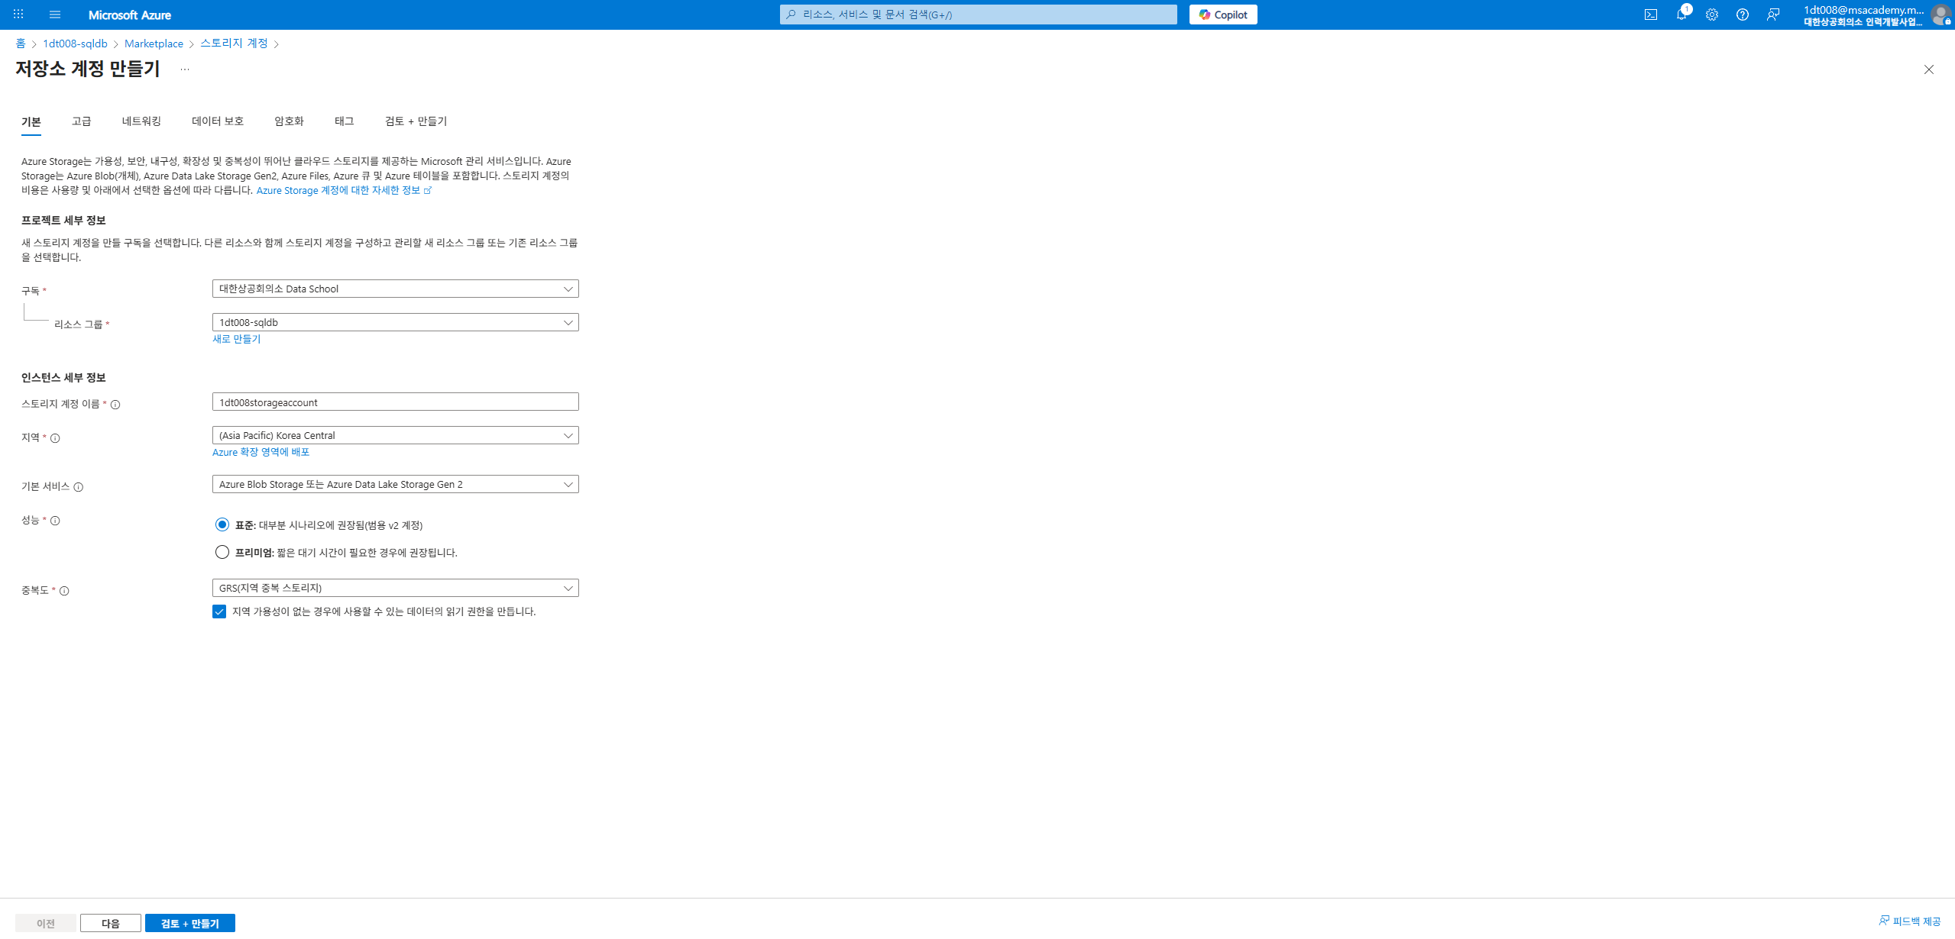Click info icon next to 중복도
This screenshot has height=939, width=1955.
(64, 591)
